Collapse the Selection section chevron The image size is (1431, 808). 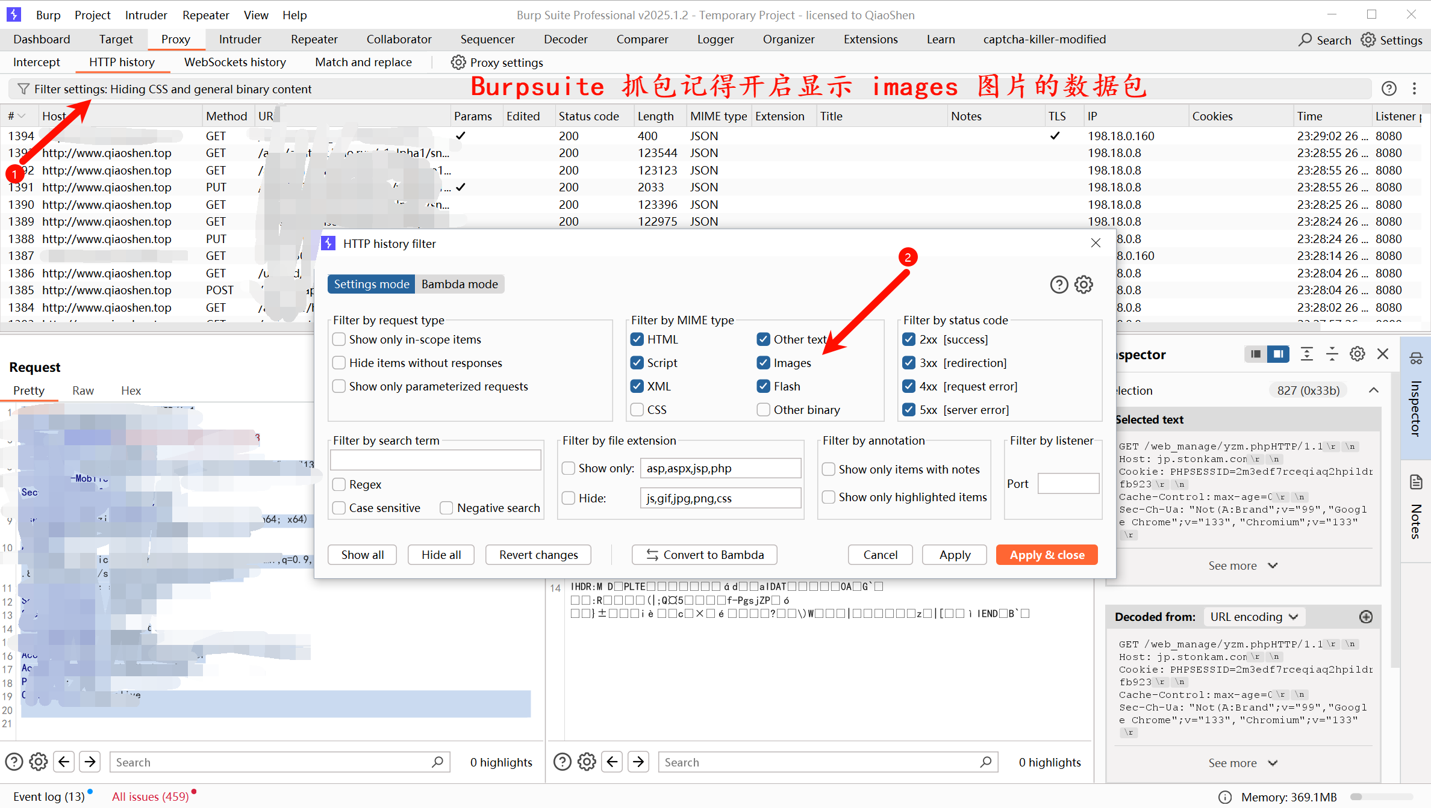1373,390
